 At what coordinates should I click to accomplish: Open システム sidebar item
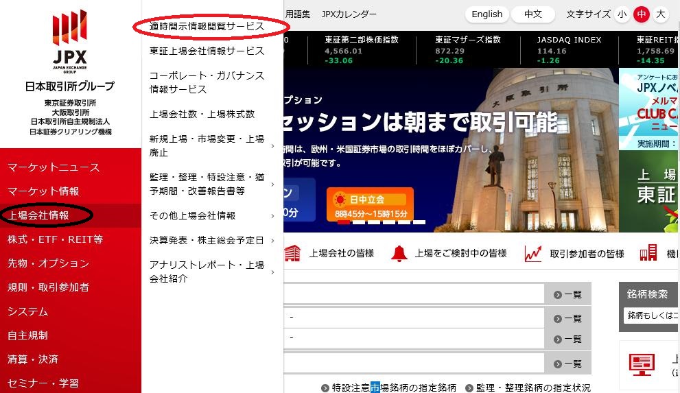click(27, 311)
